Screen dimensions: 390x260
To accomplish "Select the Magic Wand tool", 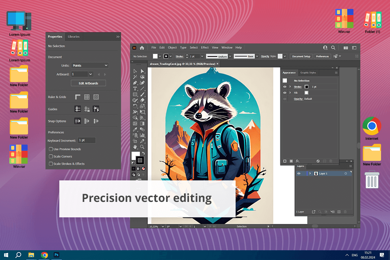I will [135, 77].
